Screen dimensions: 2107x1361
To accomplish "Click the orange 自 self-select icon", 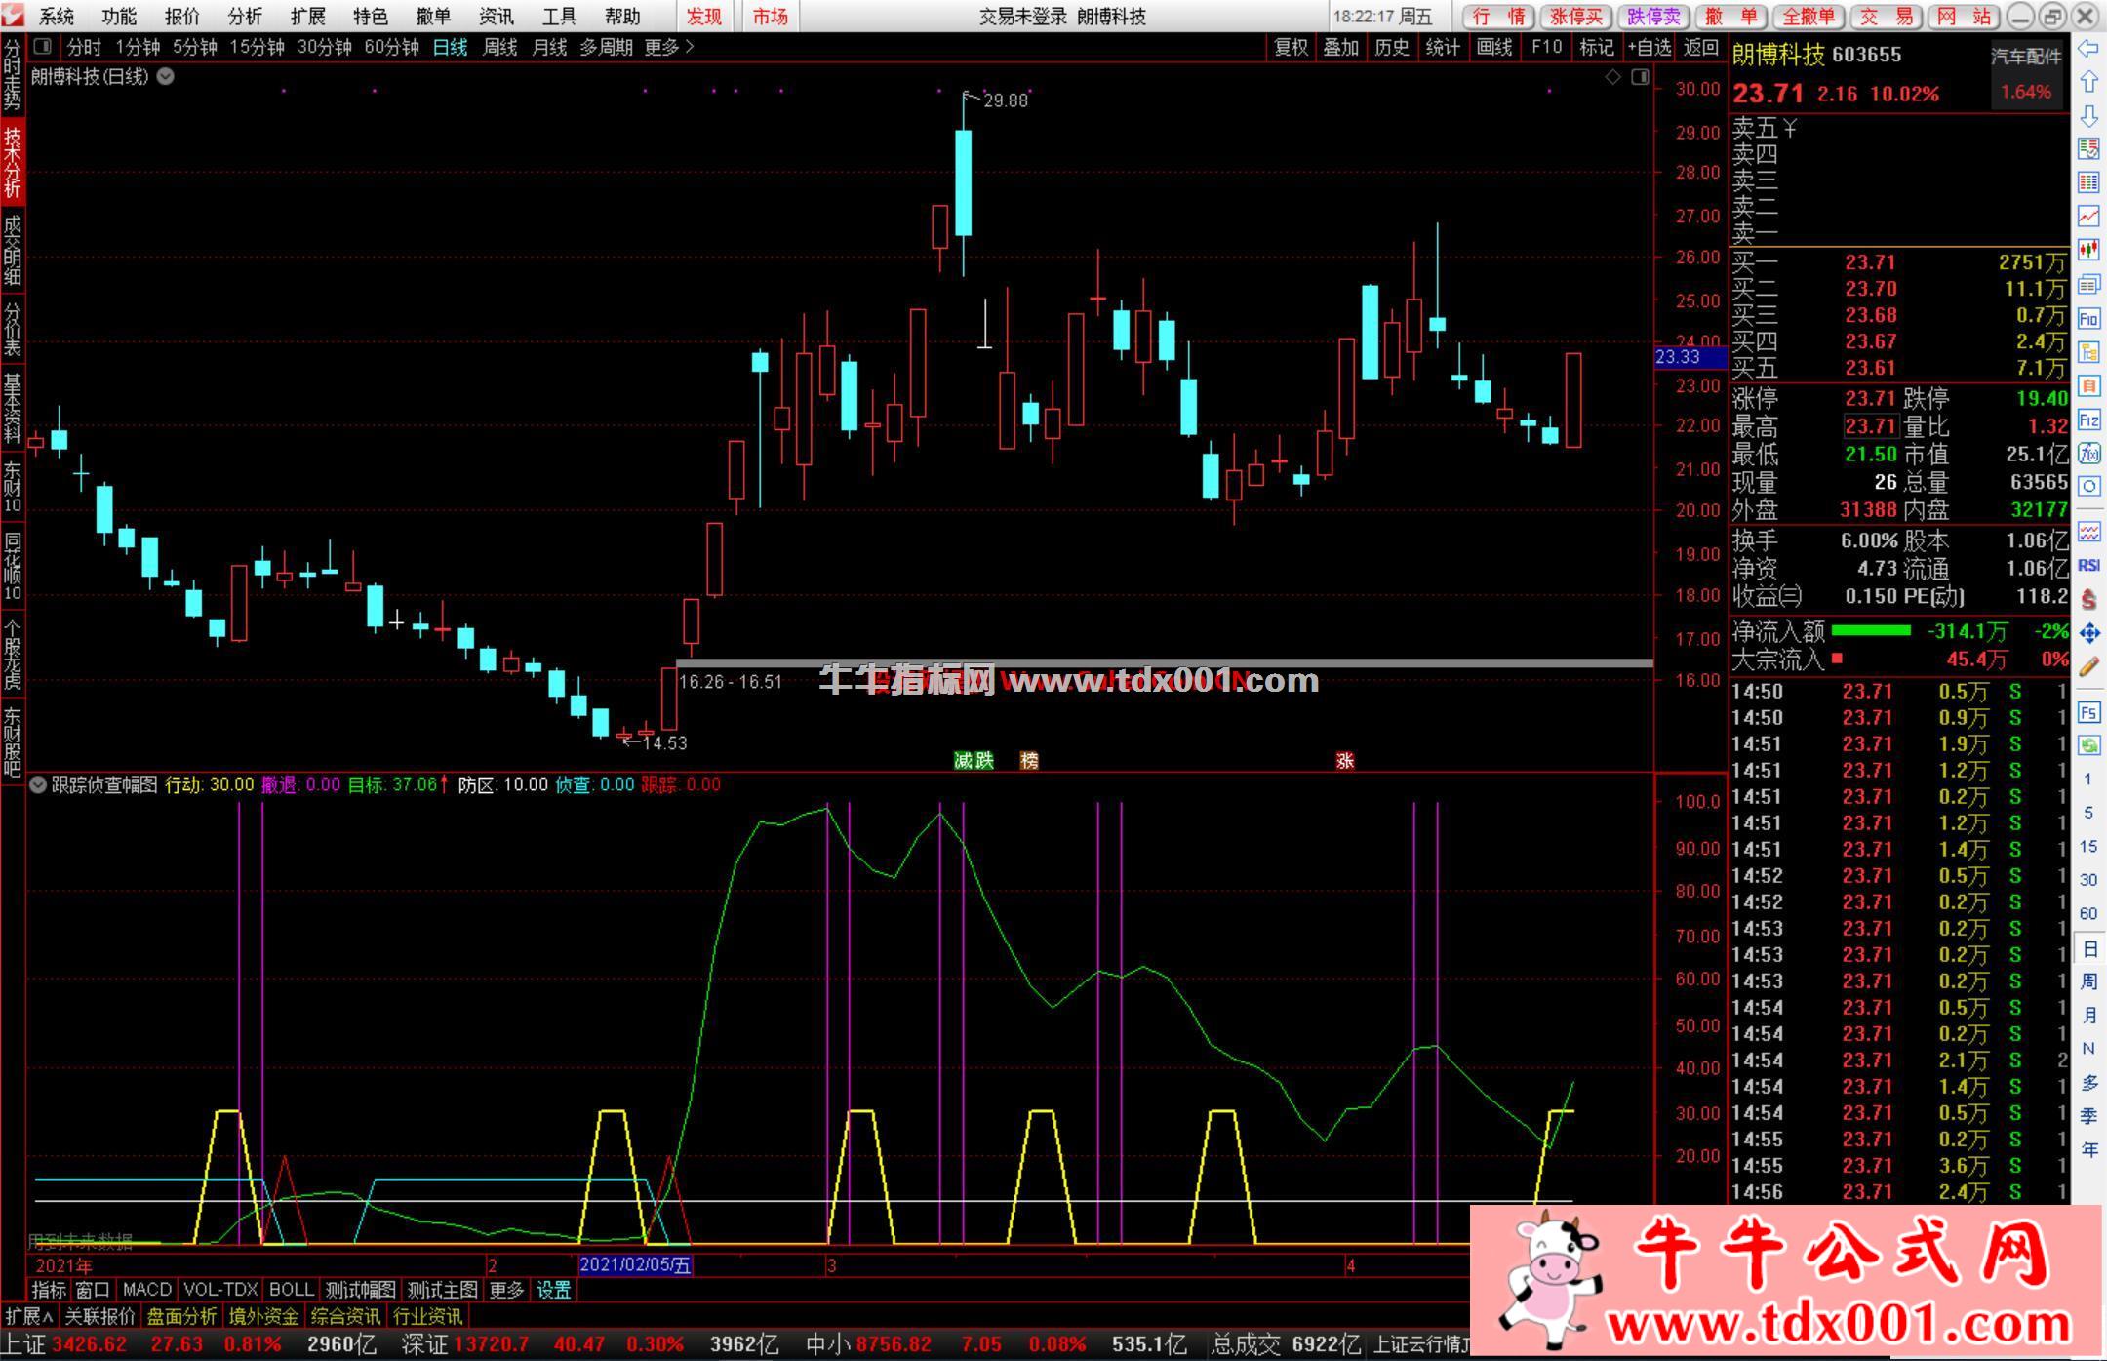I will point(2088,385).
